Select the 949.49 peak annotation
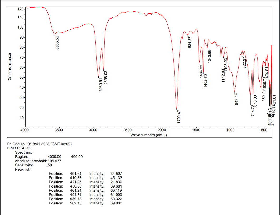Image resolution: width=280 pixels, height=215 pixels. [236, 98]
